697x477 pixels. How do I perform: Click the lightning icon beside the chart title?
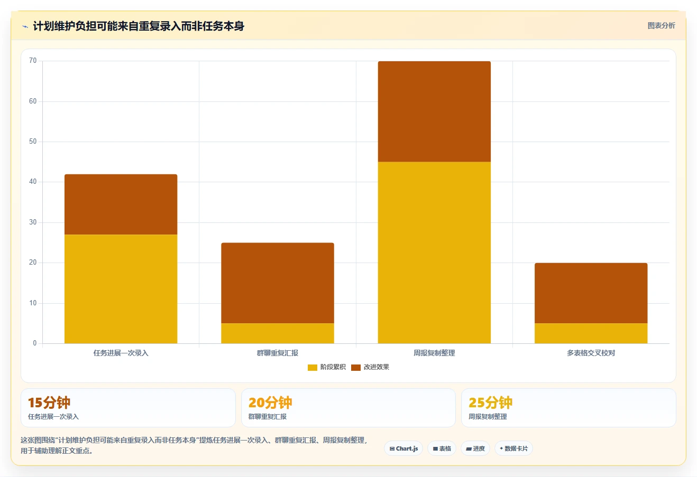point(25,26)
